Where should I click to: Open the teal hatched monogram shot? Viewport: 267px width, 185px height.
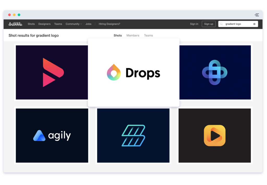(133, 136)
